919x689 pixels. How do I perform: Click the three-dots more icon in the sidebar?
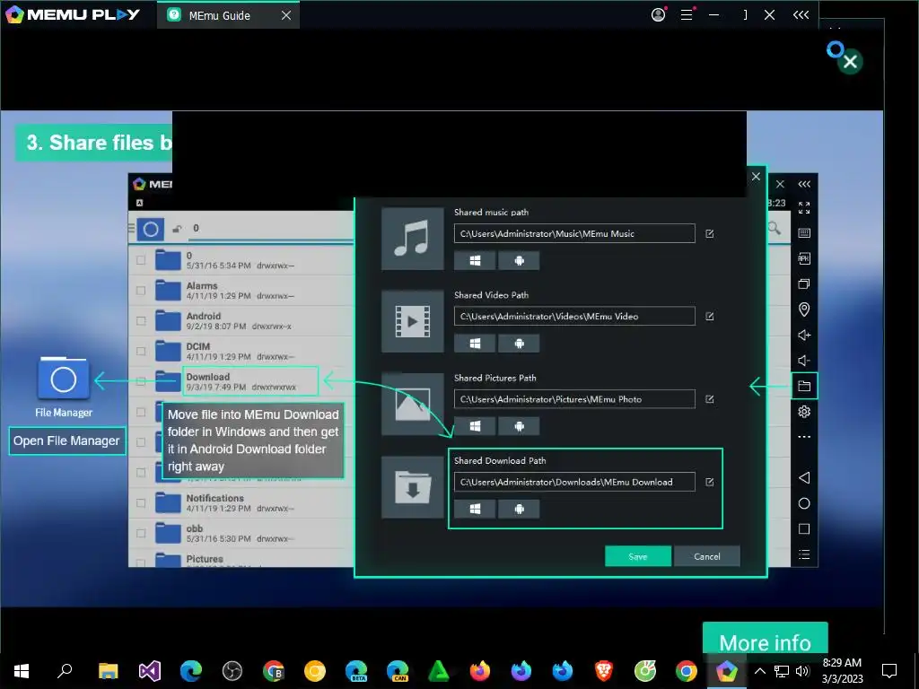[804, 437]
